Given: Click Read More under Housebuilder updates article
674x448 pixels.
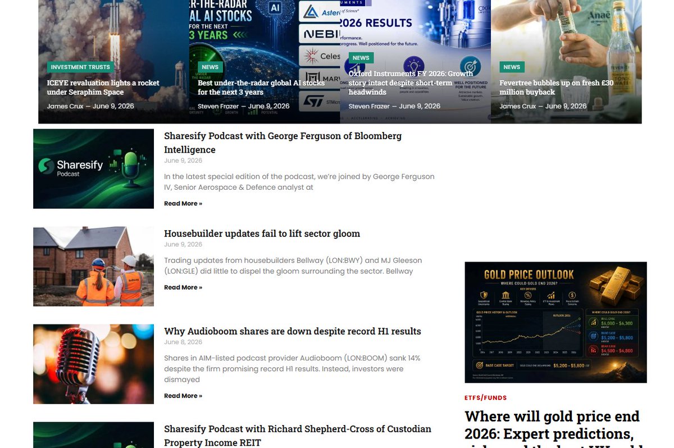Looking at the screenshot, I should coord(183,287).
